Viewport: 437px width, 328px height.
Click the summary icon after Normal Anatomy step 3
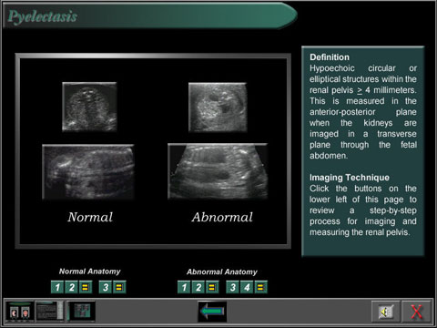(119, 287)
